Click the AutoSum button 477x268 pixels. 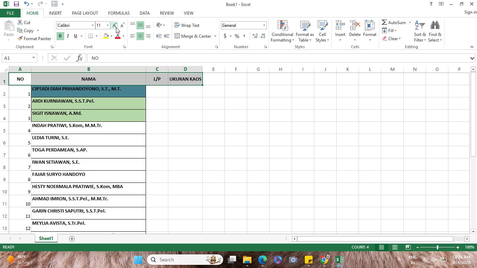394,22
